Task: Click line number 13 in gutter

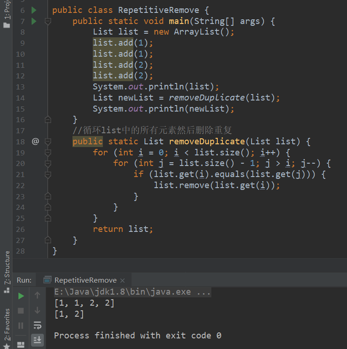Action: (20, 87)
